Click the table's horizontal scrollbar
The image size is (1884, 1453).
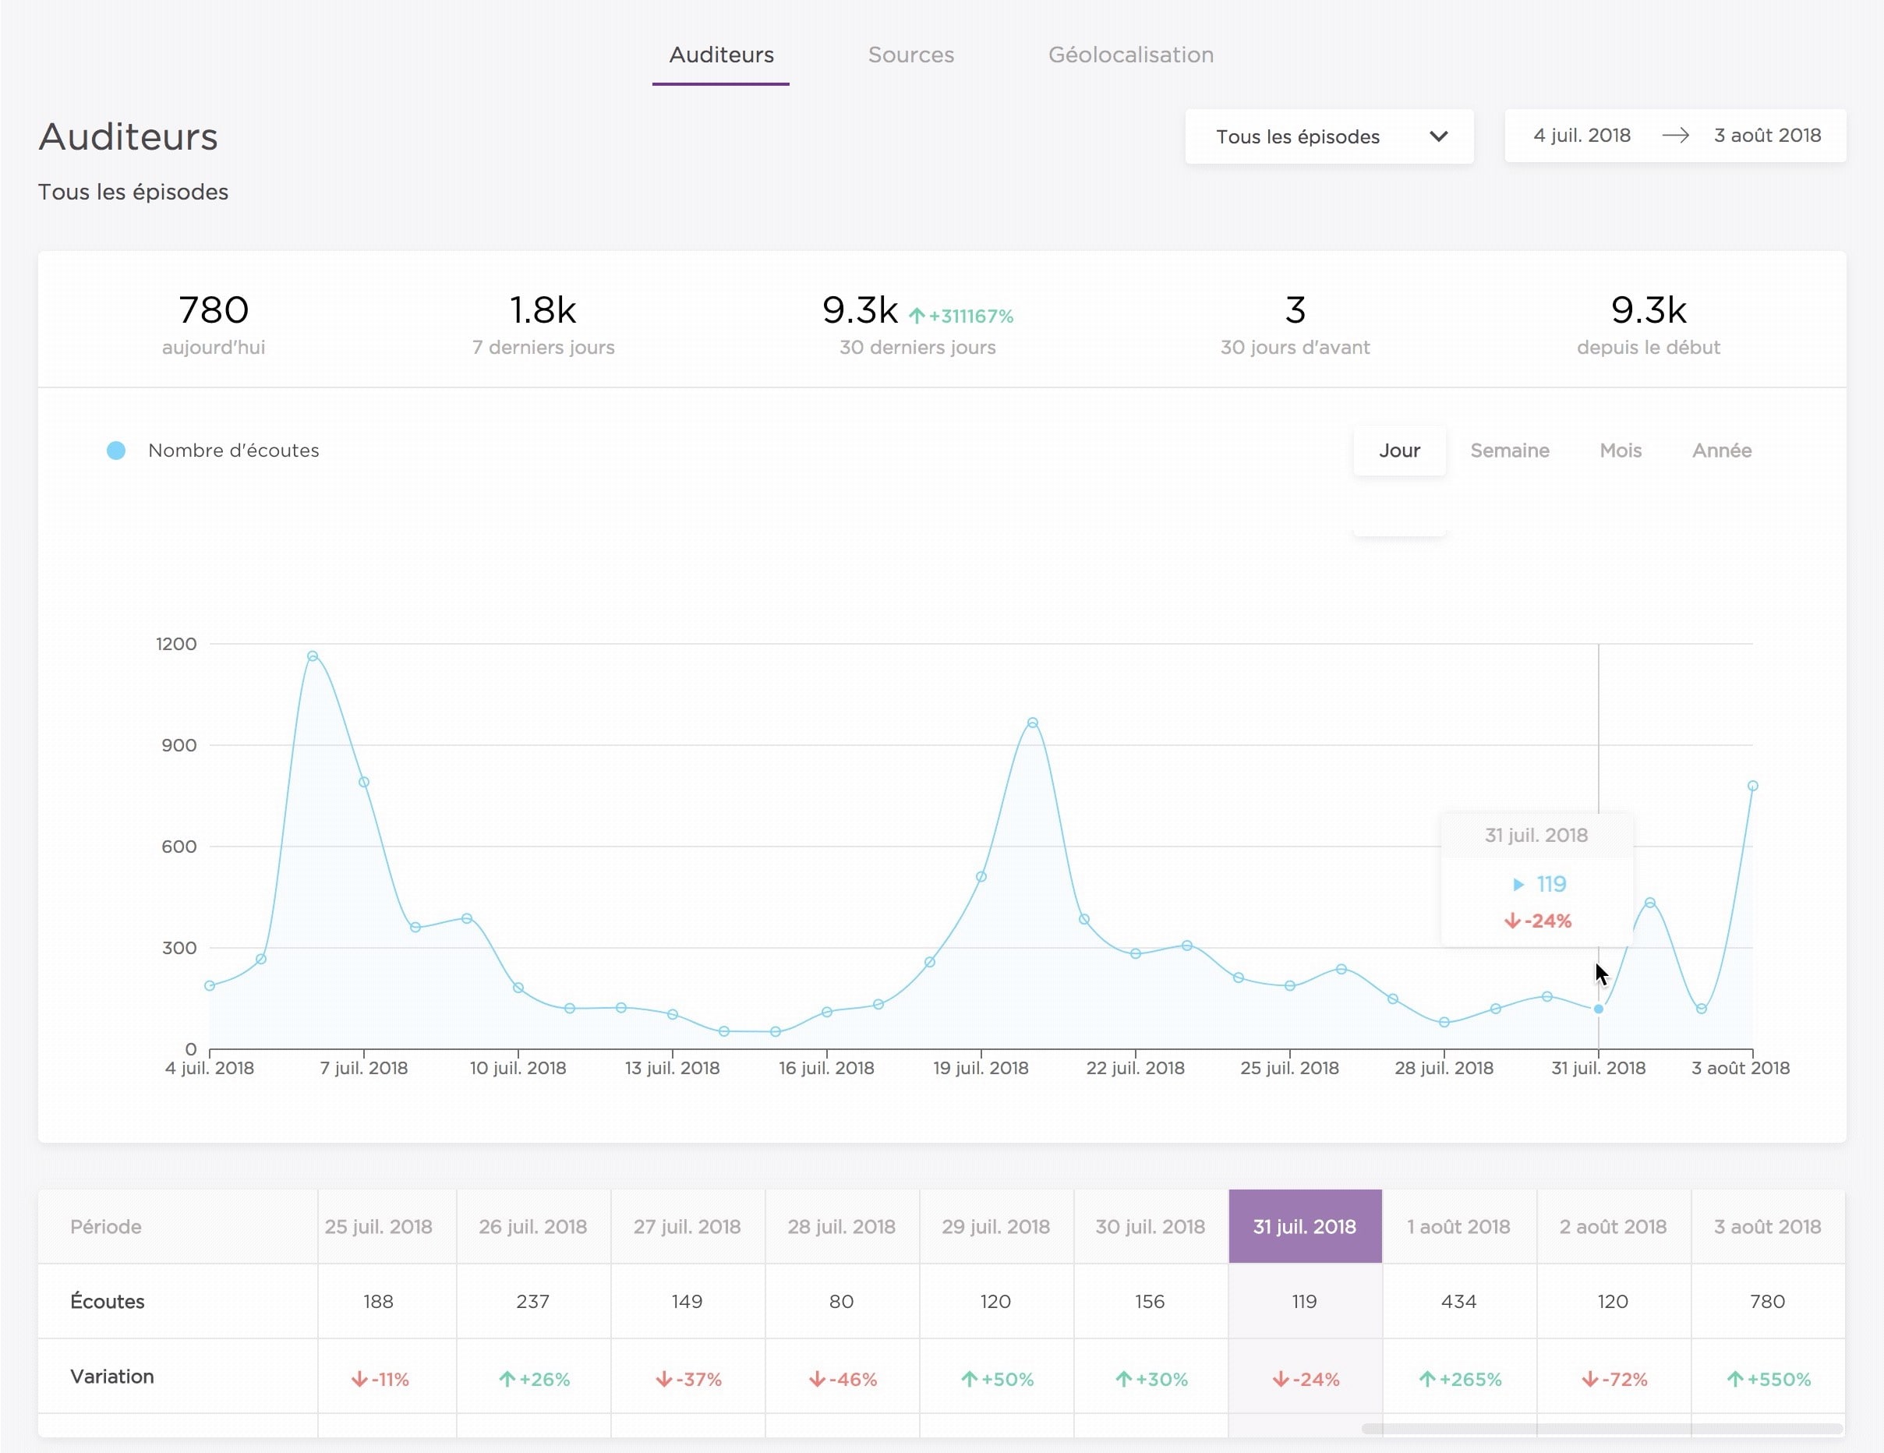pyautogui.click(x=1602, y=1429)
